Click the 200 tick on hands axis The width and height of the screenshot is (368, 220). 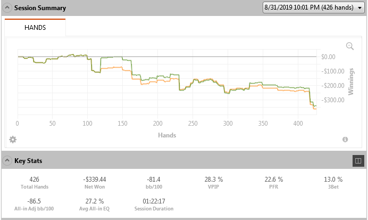(158, 124)
